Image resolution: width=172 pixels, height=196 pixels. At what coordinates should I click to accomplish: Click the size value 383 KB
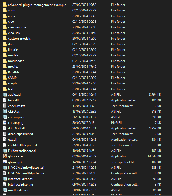pyautogui.click(x=156, y=167)
